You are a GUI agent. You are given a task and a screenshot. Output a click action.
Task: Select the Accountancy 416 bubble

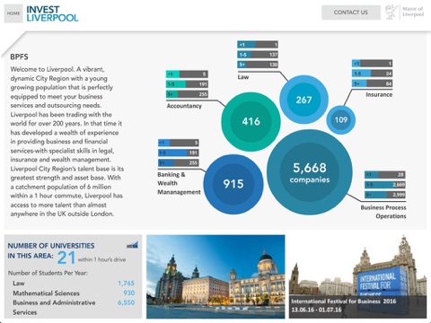[x=251, y=121]
